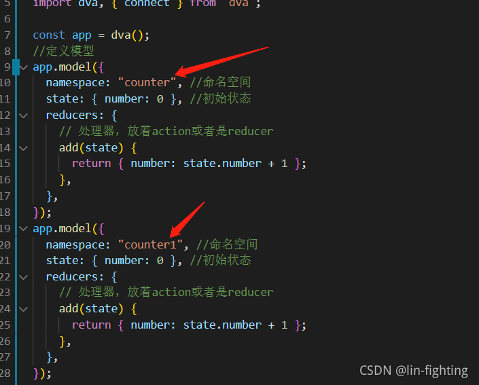Viewport: 479px width, 385px height.
Task: Click the first return keyword on line 15
Action: tap(91, 164)
